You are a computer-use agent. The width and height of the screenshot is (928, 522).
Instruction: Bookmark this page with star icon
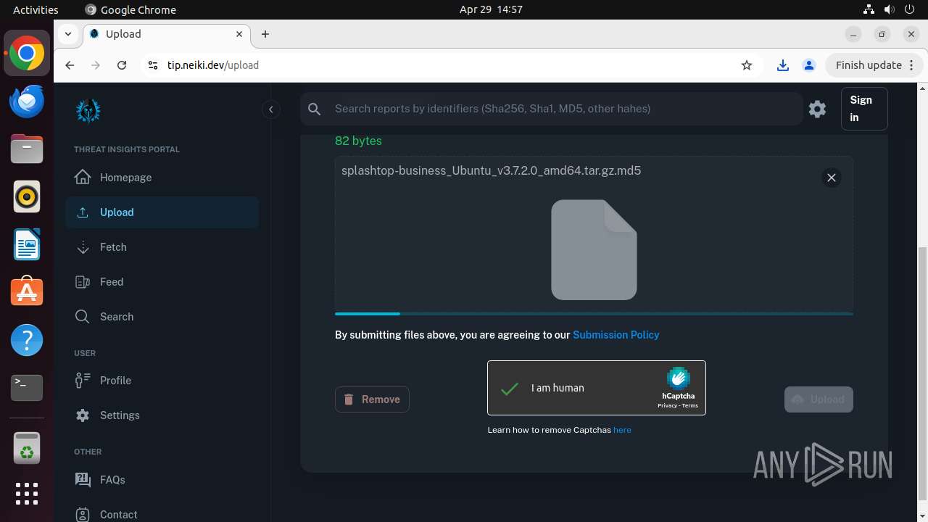tap(747, 65)
